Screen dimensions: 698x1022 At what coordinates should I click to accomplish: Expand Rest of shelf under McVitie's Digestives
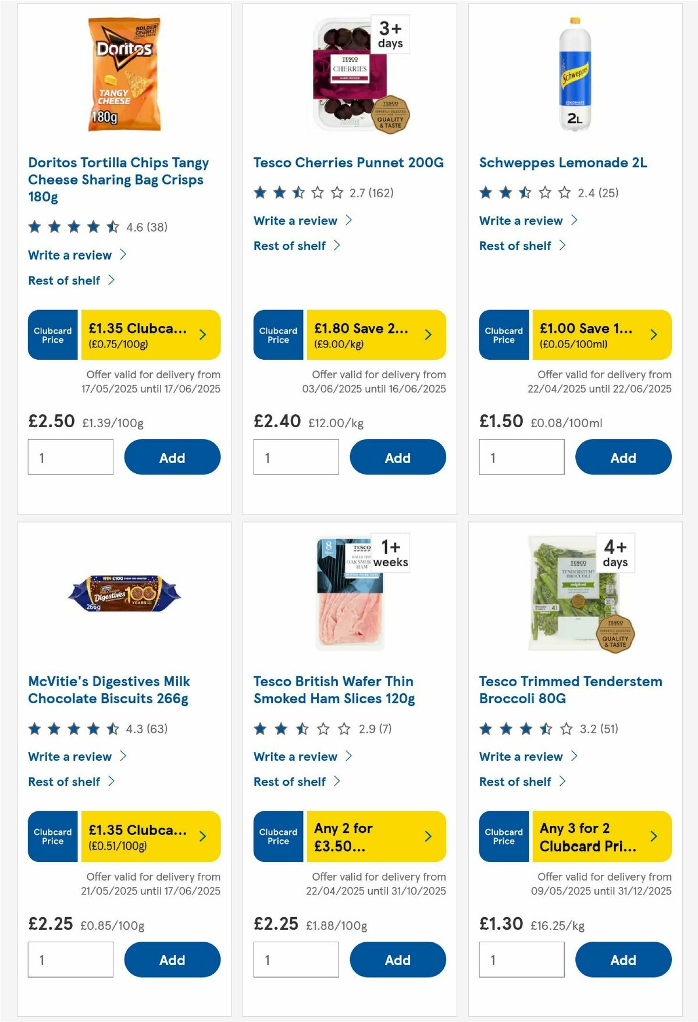[65, 782]
